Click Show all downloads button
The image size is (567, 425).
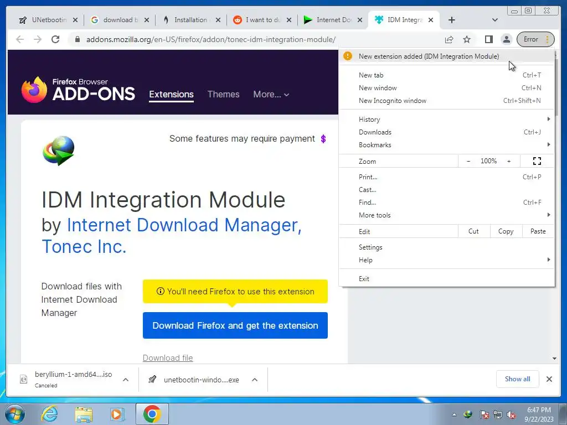point(518,379)
